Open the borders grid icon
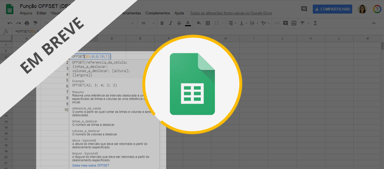Screen dimensions: 384x169 [x=208, y=23]
